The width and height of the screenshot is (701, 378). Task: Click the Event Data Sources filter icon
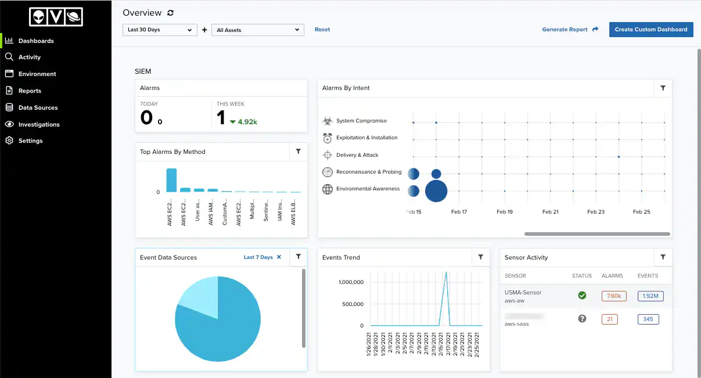298,257
